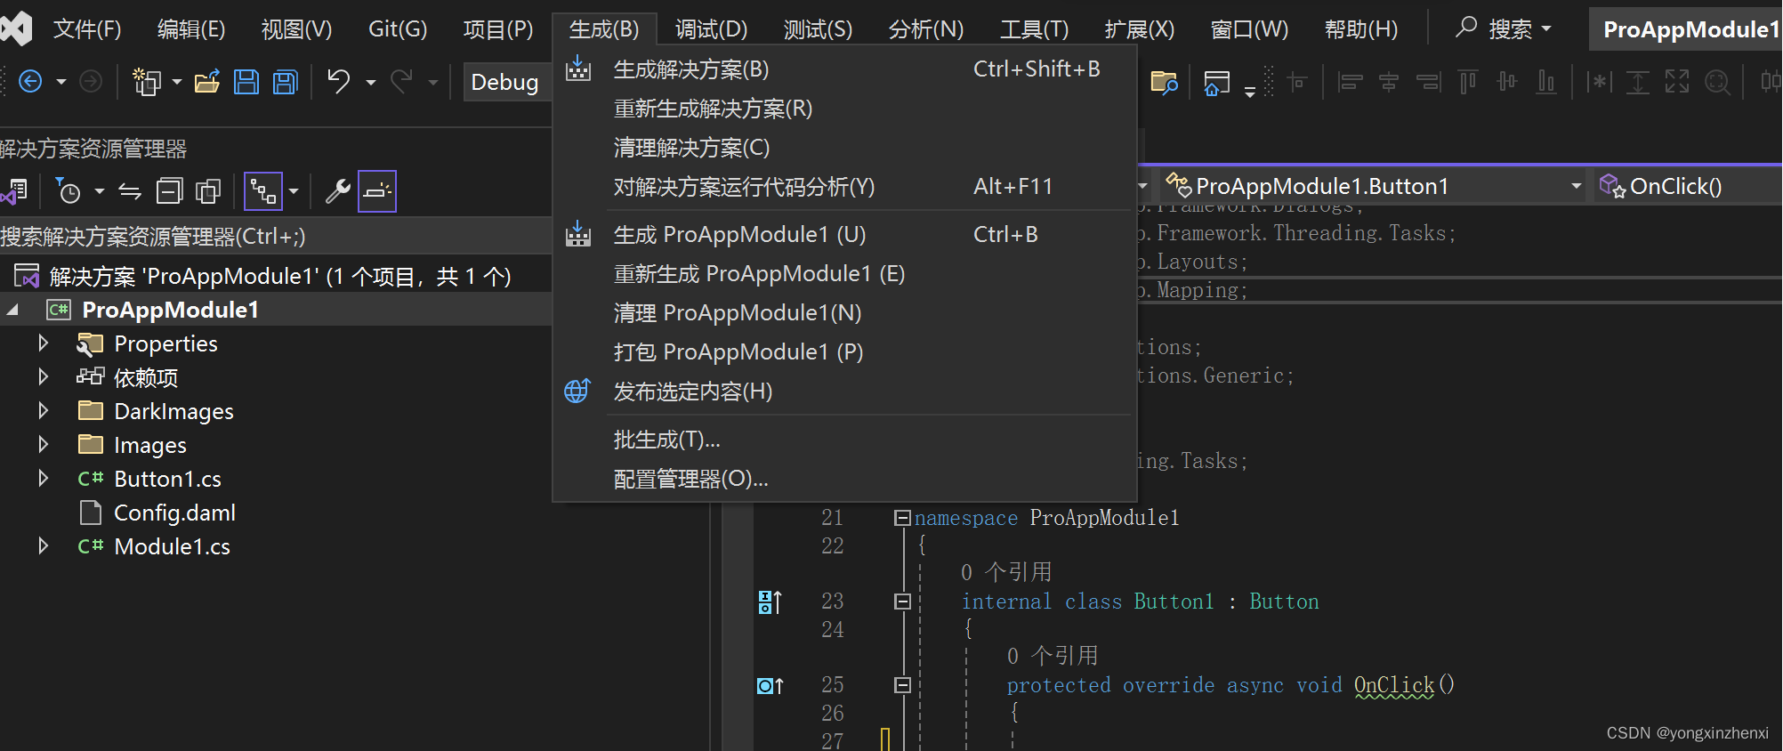This screenshot has height=751, width=1783.
Task: Open the Undo history dropdown arrow
Action: [371, 82]
